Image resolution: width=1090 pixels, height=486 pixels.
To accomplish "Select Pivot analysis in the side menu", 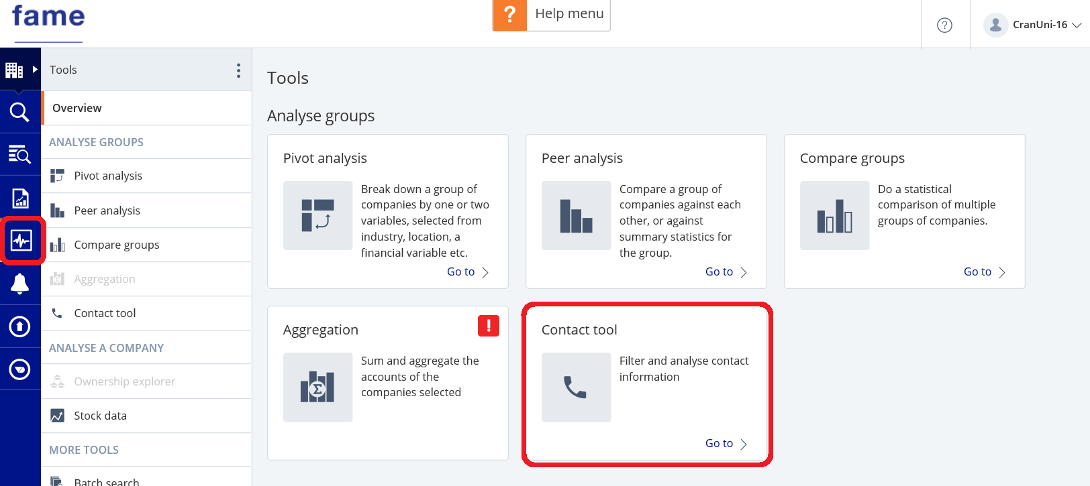I will pyautogui.click(x=107, y=176).
